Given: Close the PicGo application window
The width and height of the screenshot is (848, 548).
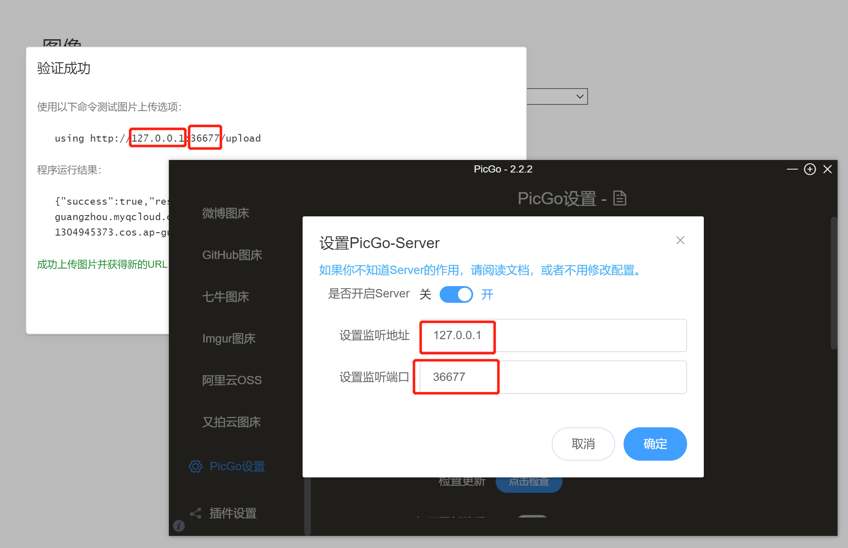Looking at the screenshot, I should pos(827,169).
